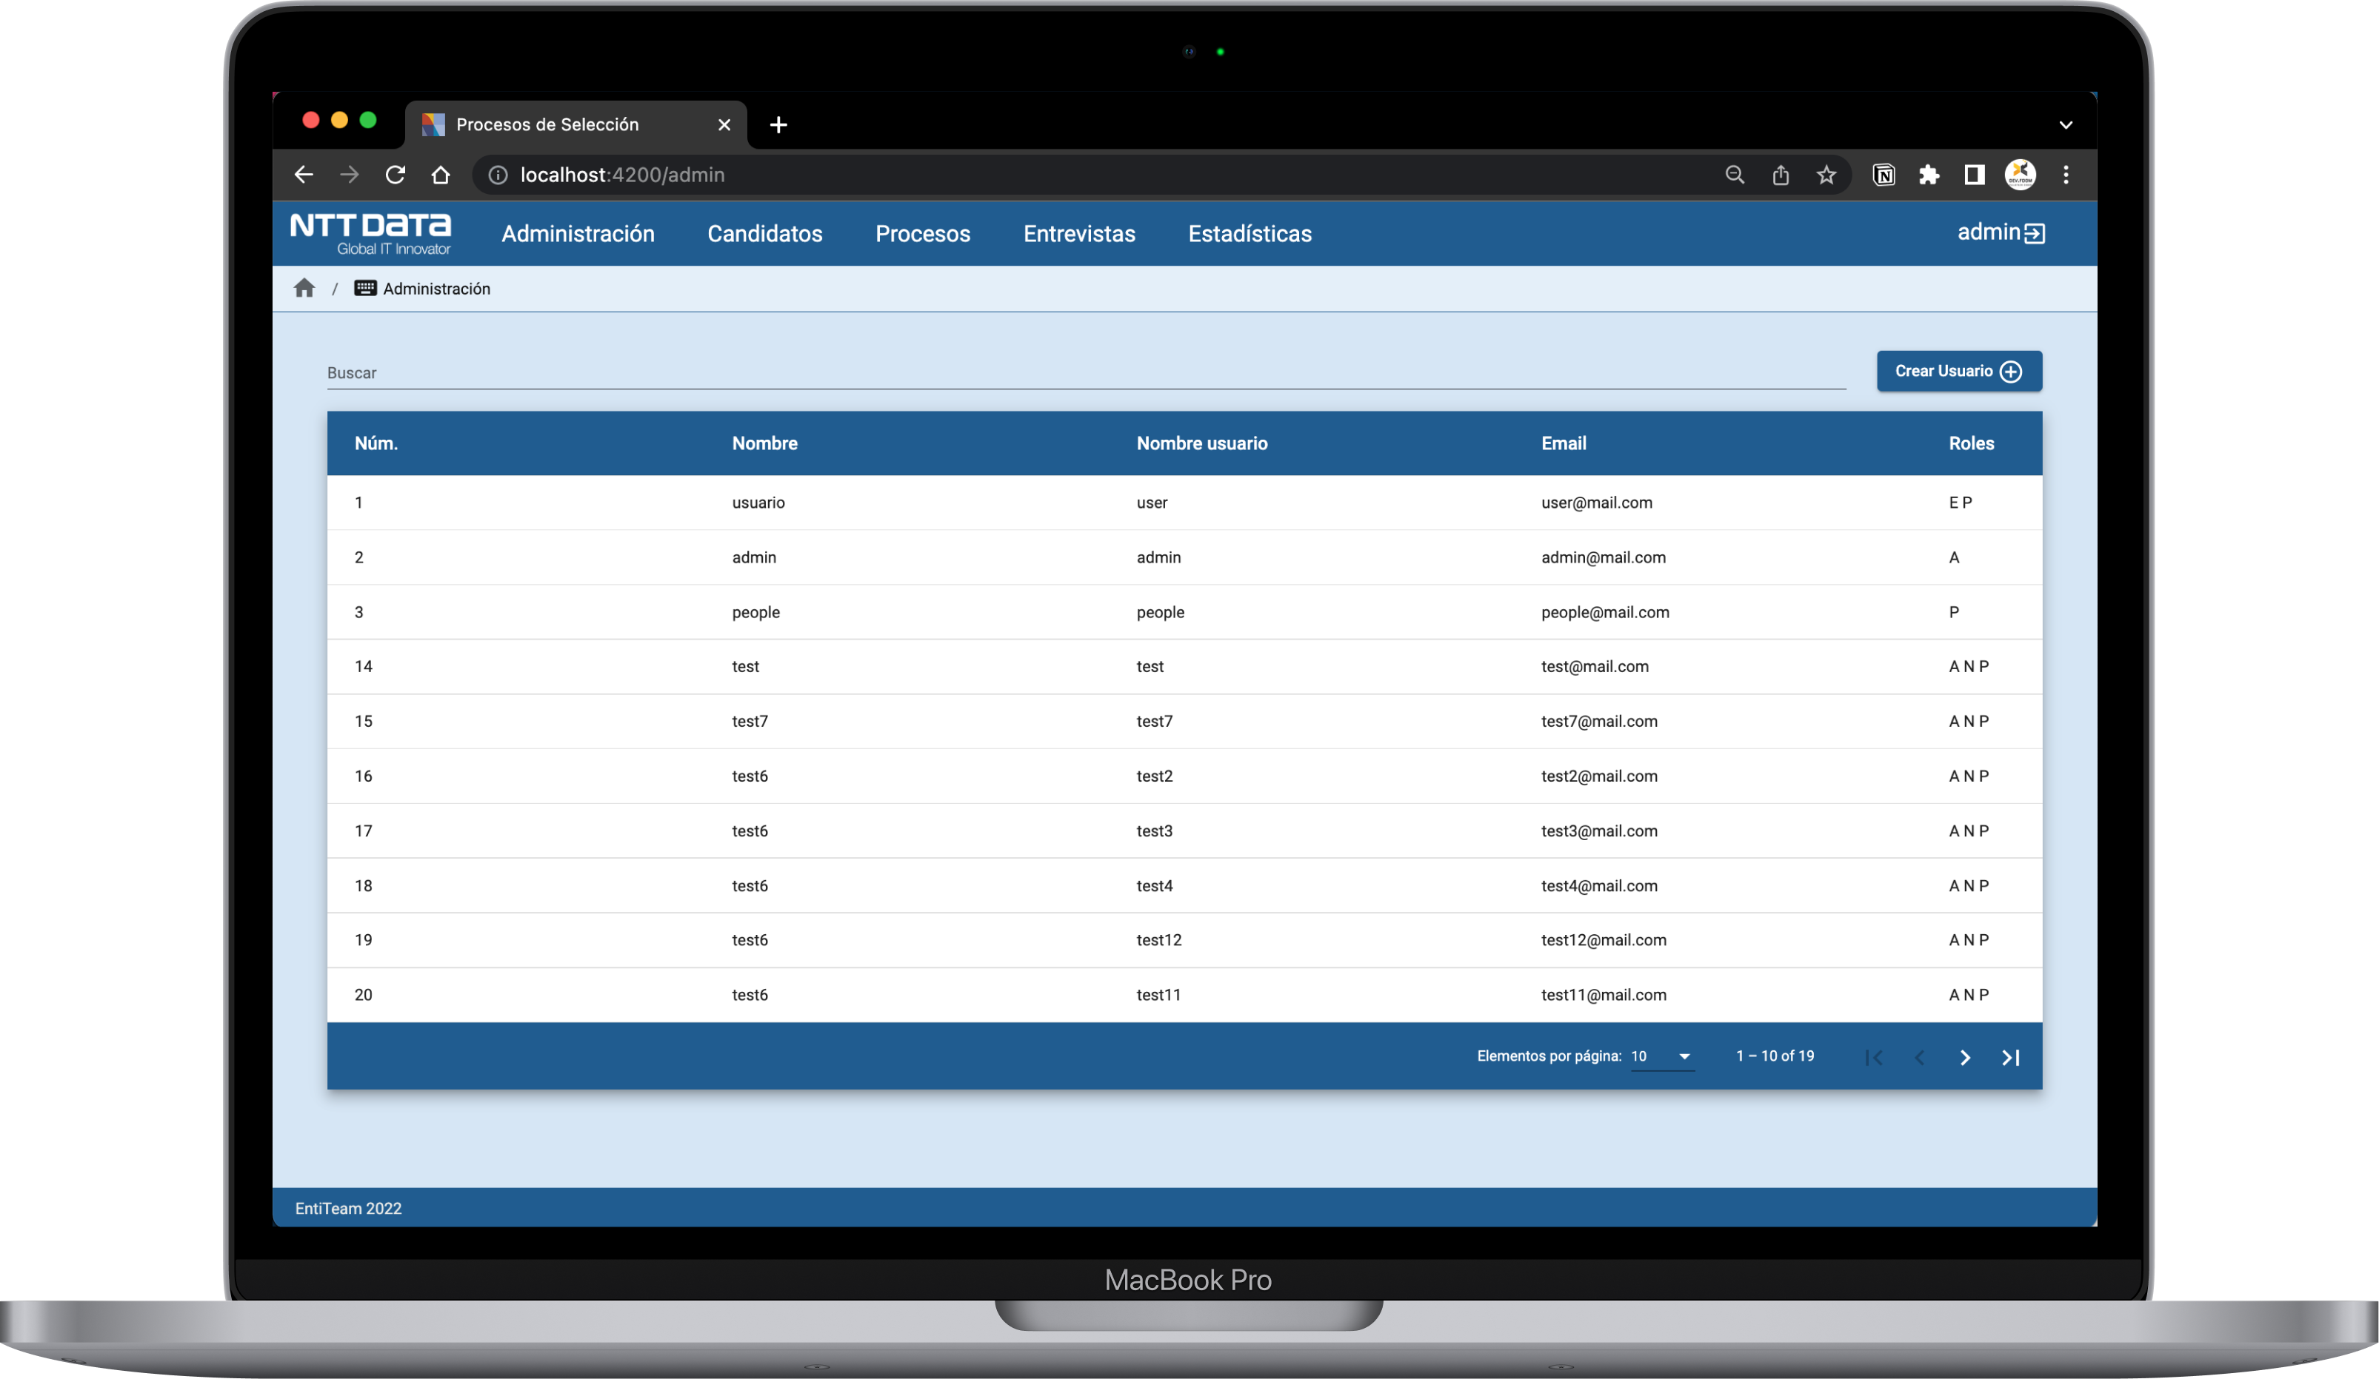Go to next page of users
The image size is (2379, 1379).
click(1964, 1057)
